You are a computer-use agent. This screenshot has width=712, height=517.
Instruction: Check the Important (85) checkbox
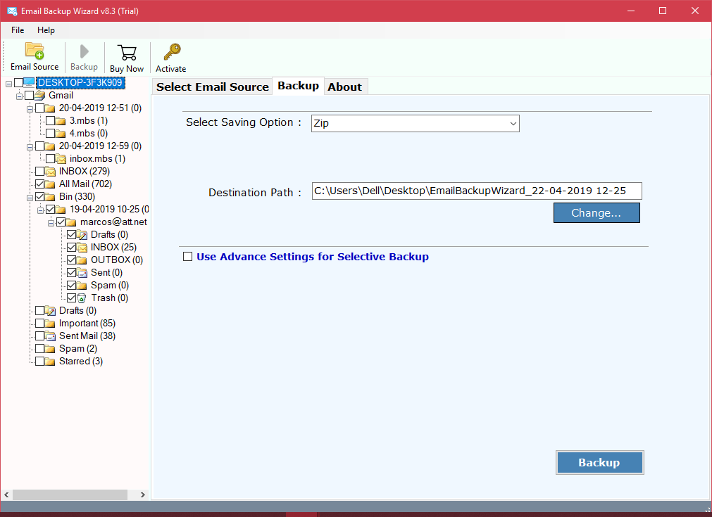coord(40,324)
